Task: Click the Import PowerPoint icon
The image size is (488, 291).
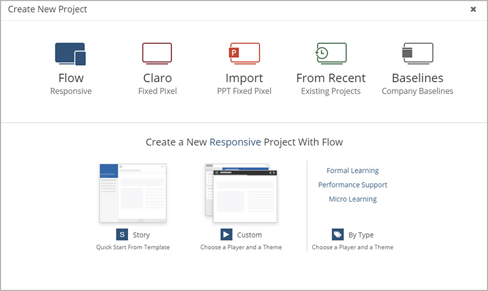Action: [x=244, y=53]
